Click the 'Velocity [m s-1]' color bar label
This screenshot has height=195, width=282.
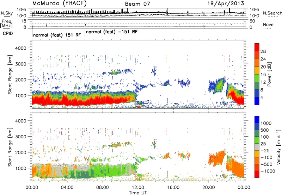(x=279, y=147)
